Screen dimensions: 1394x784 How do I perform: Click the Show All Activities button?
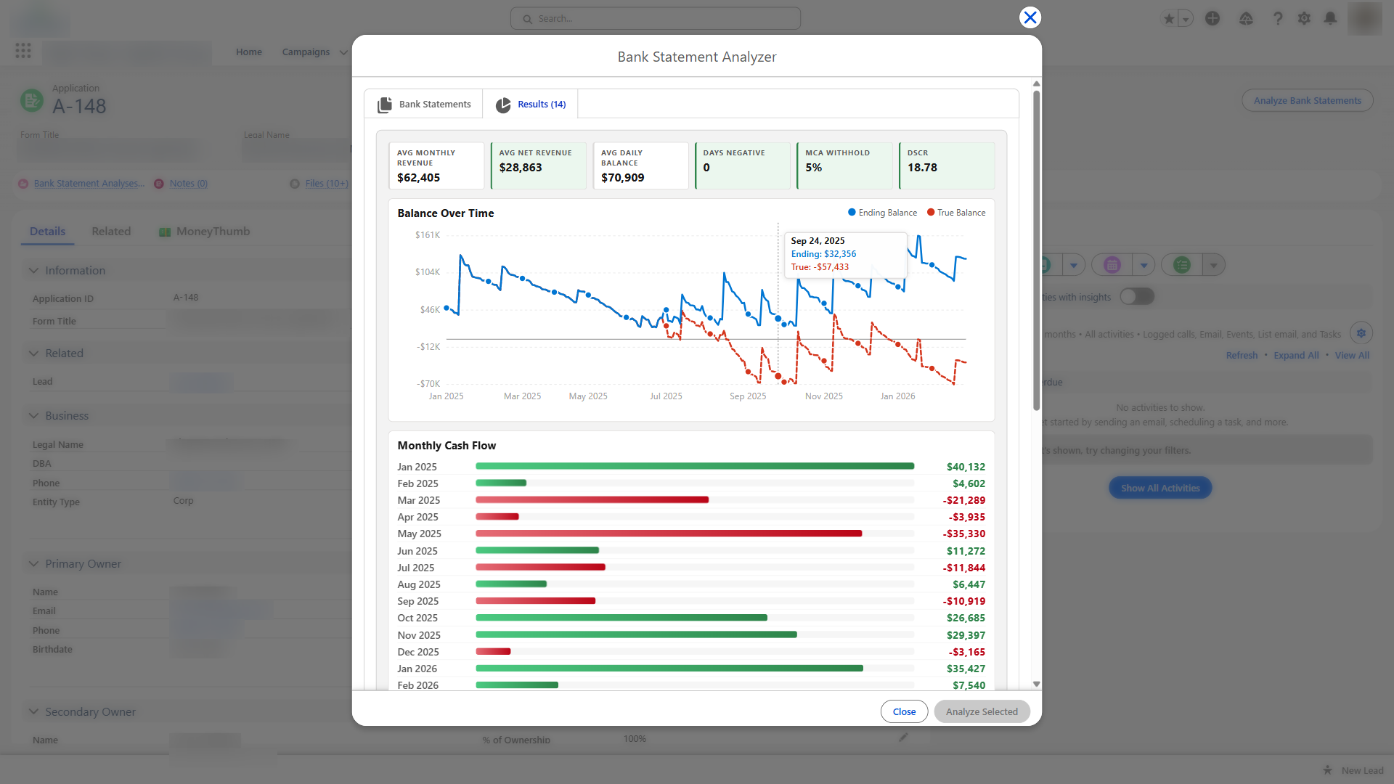(x=1160, y=488)
